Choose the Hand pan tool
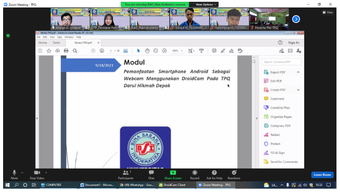 point(147,51)
